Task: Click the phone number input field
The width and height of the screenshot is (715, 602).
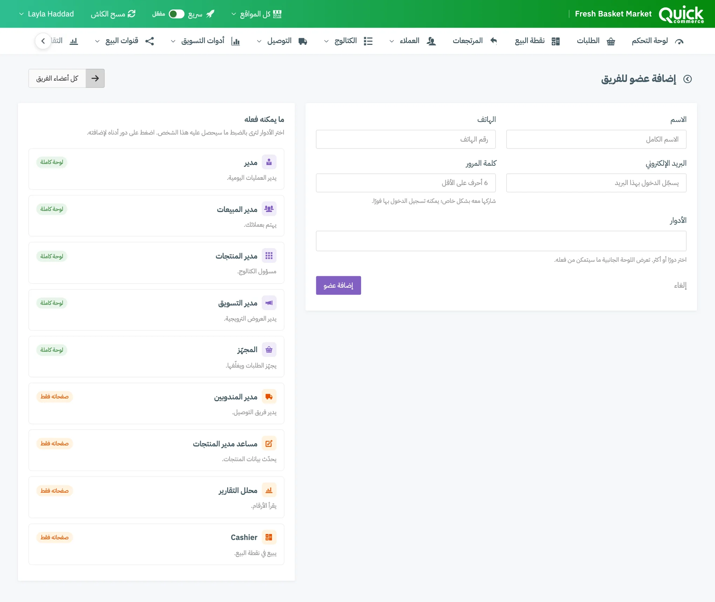Action: point(406,139)
